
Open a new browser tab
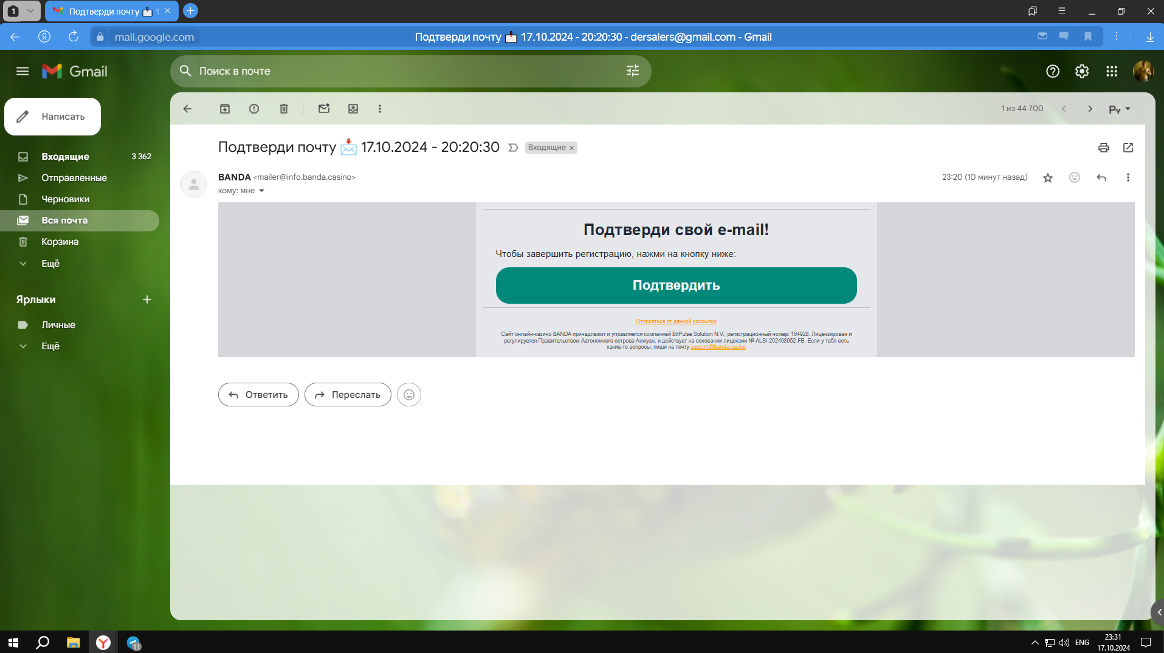(x=190, y=11)
